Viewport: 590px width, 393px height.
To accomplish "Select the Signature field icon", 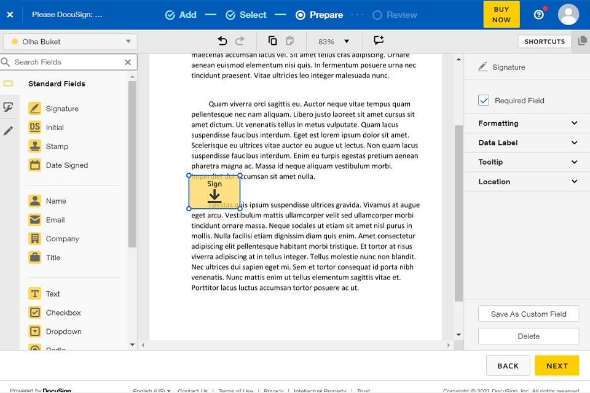I will click(35, 109).
